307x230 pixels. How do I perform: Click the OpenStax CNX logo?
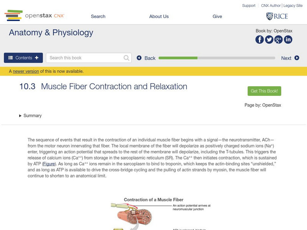(35, 16)
